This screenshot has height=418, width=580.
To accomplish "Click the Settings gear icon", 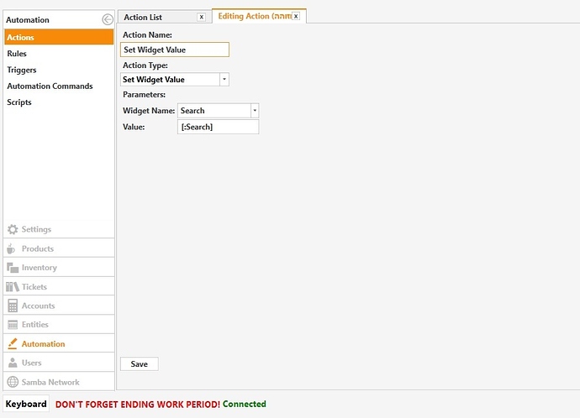I will [13, 229].
